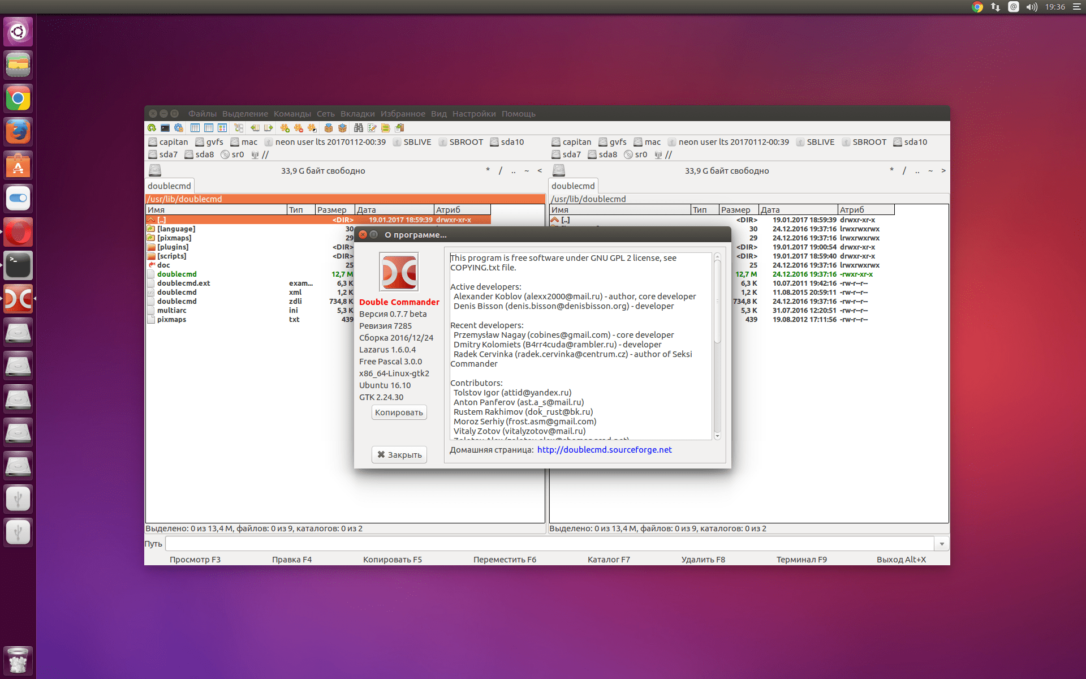Viewport: 1086px width, 679px height.
Task: Open file search with the binoculars icon
Action: pyautogui.click(x=359, y=128)
